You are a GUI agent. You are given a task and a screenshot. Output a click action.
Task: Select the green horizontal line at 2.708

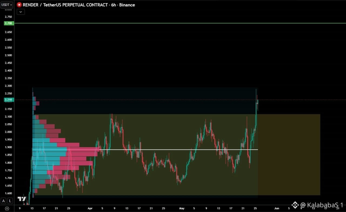point(180,23)
